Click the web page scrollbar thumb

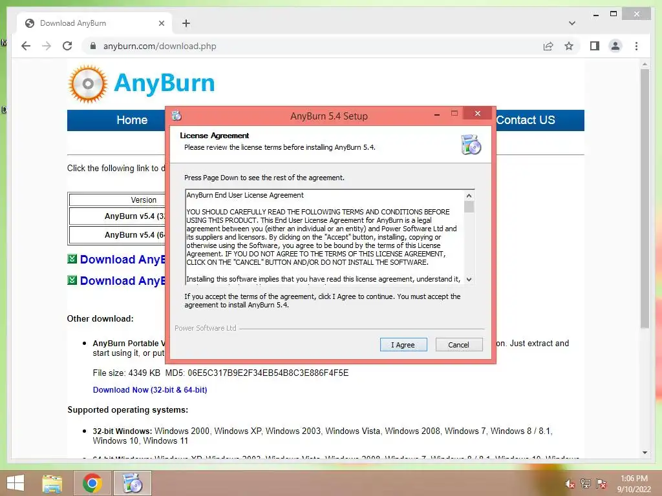point(645,198)
